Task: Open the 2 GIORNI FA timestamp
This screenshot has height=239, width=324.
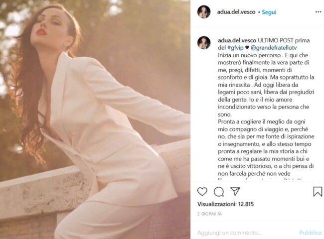Action: [x=209, y=214]
